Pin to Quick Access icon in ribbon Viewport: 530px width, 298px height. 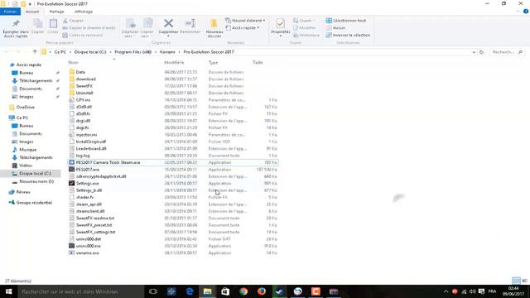pos(16,23)
